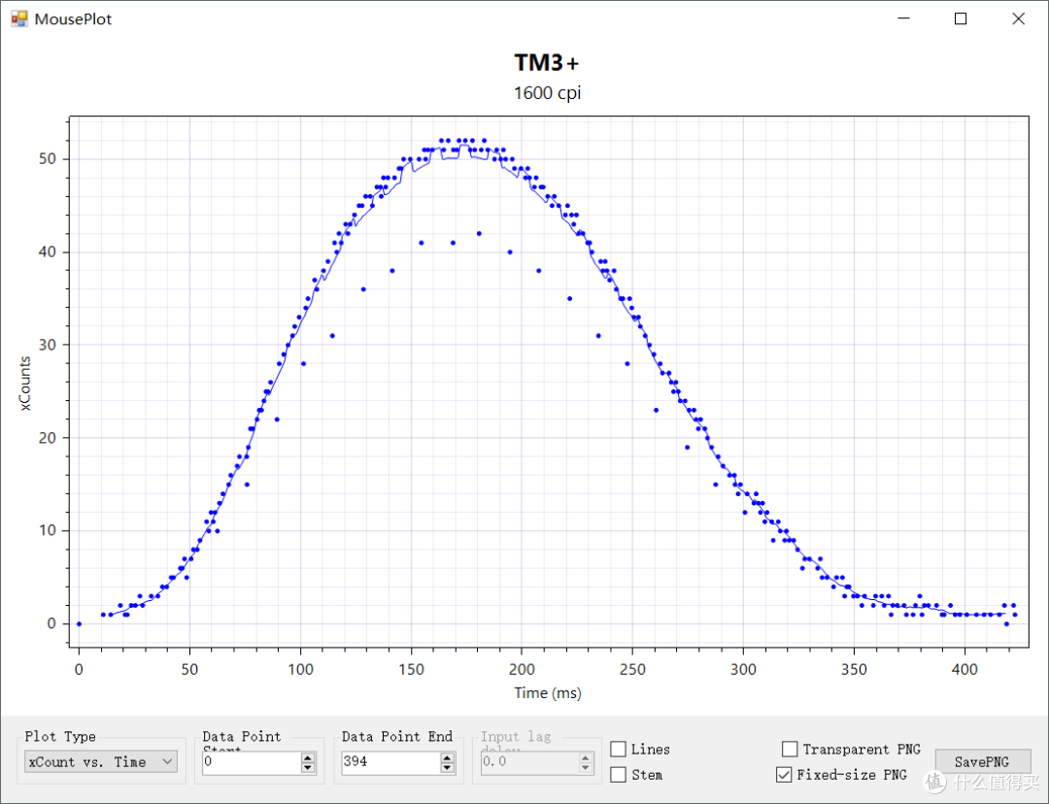Toggle the Transparent PNG checkbox
The image size is (1049, 804).
[x=790, y=750]
